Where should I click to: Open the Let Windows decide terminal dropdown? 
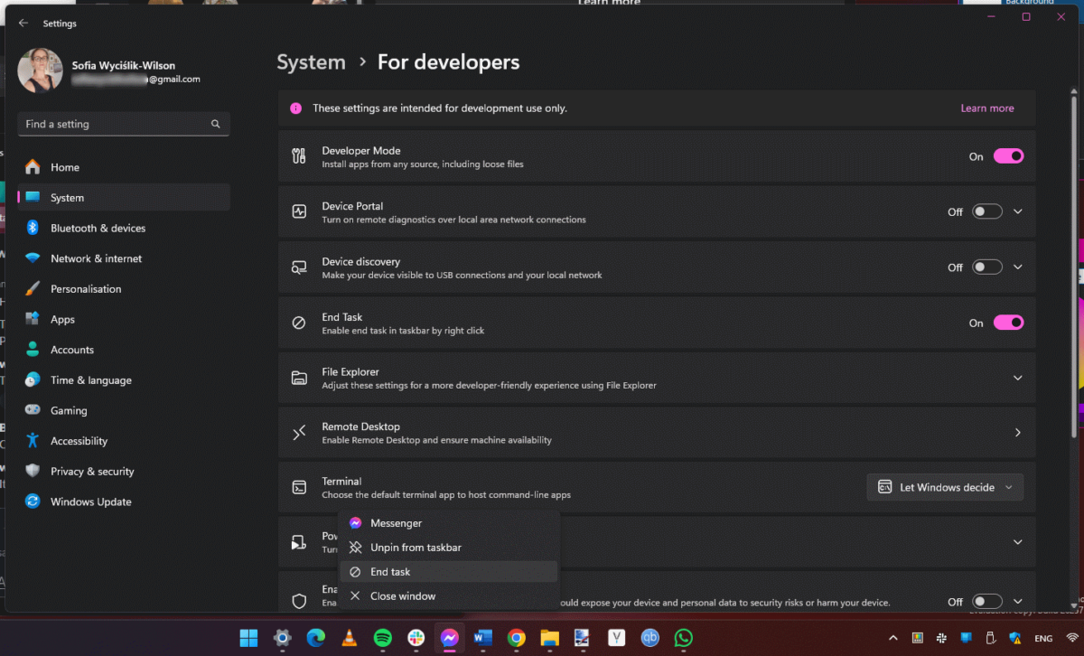click(944, 486)
